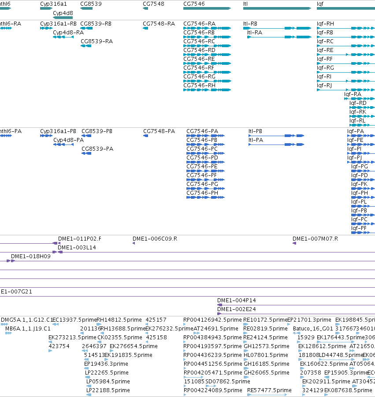
Task: Select the CK02355.5prime EST label
Action: [120, 338]
